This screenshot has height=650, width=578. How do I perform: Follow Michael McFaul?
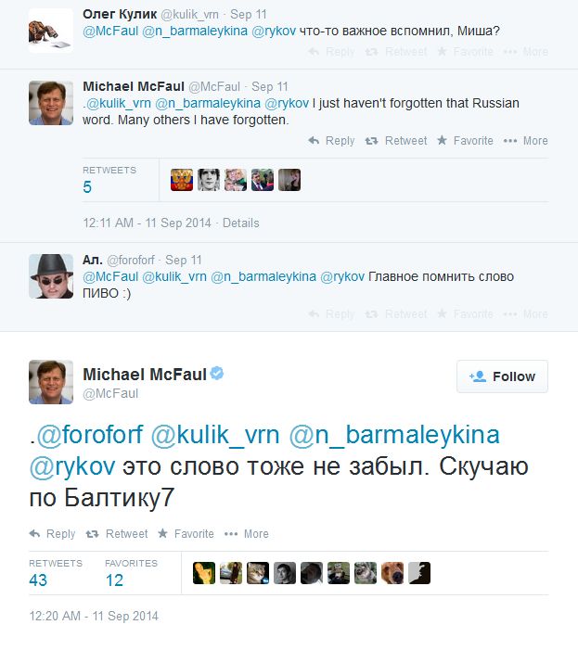click(502, 376)
